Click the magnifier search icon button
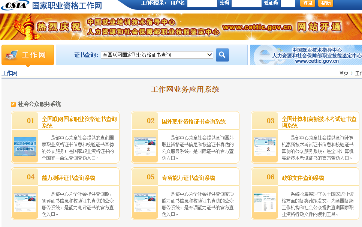This screenshot has width=362, height=227. pyautogui.click(x=222, y=55)
